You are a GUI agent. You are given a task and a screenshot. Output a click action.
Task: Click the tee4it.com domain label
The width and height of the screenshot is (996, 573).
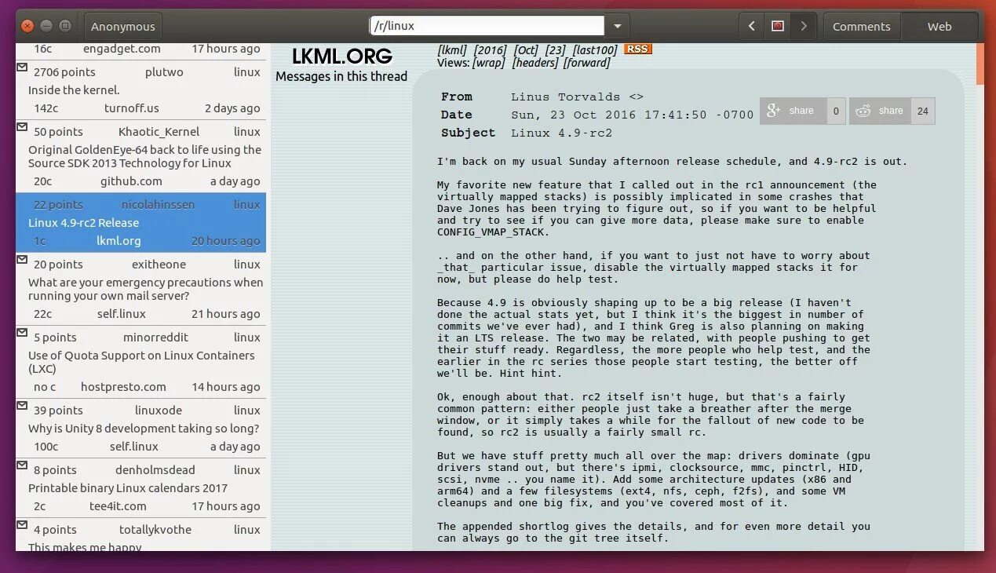pos(118,506)
